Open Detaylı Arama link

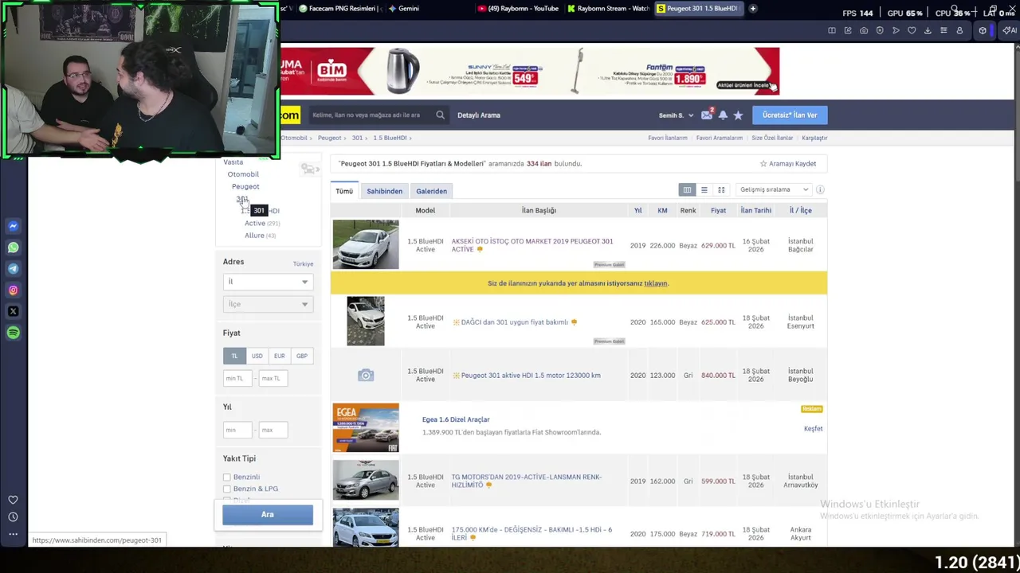479,115
